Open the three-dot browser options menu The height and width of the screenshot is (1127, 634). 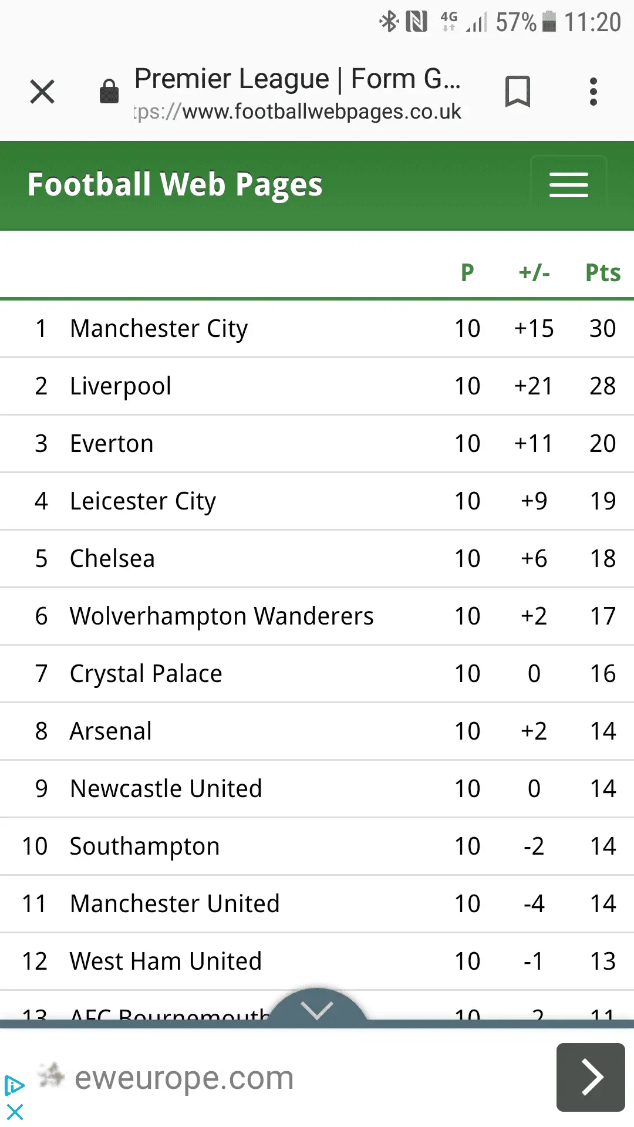593,92
